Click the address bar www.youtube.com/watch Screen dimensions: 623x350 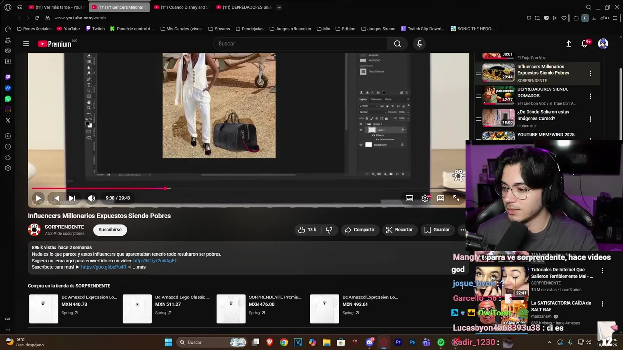(80, 18)
